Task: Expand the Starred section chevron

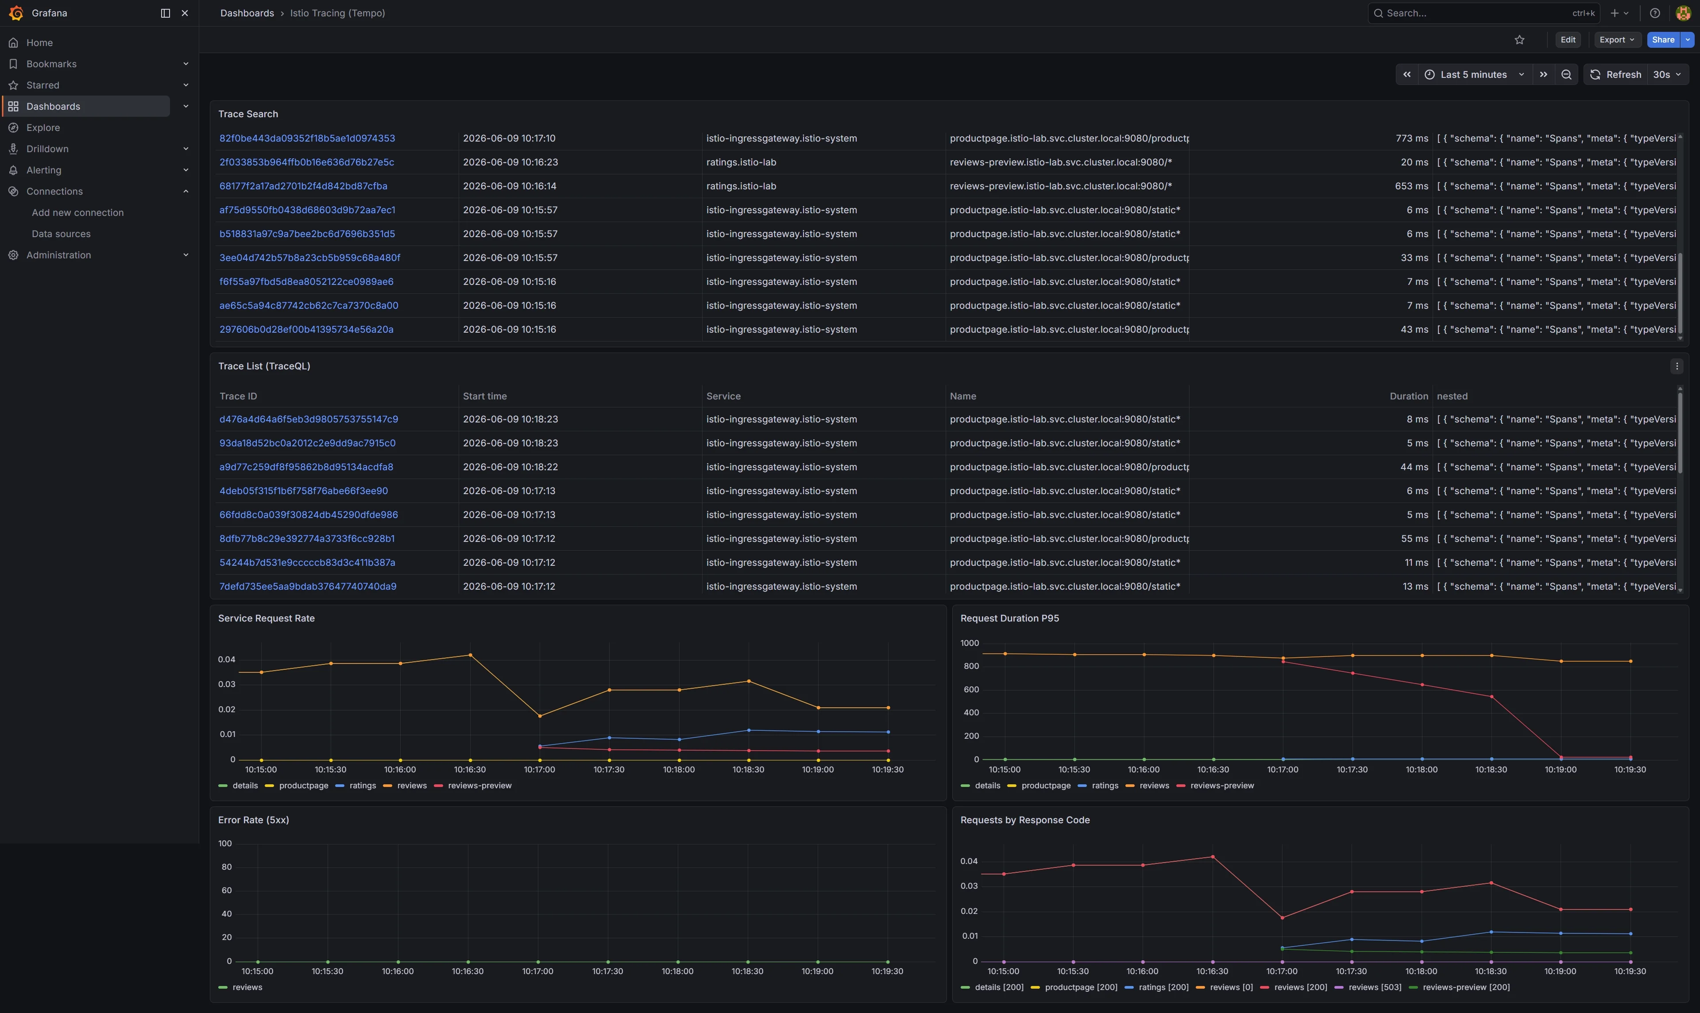Action: click(186, 84)
